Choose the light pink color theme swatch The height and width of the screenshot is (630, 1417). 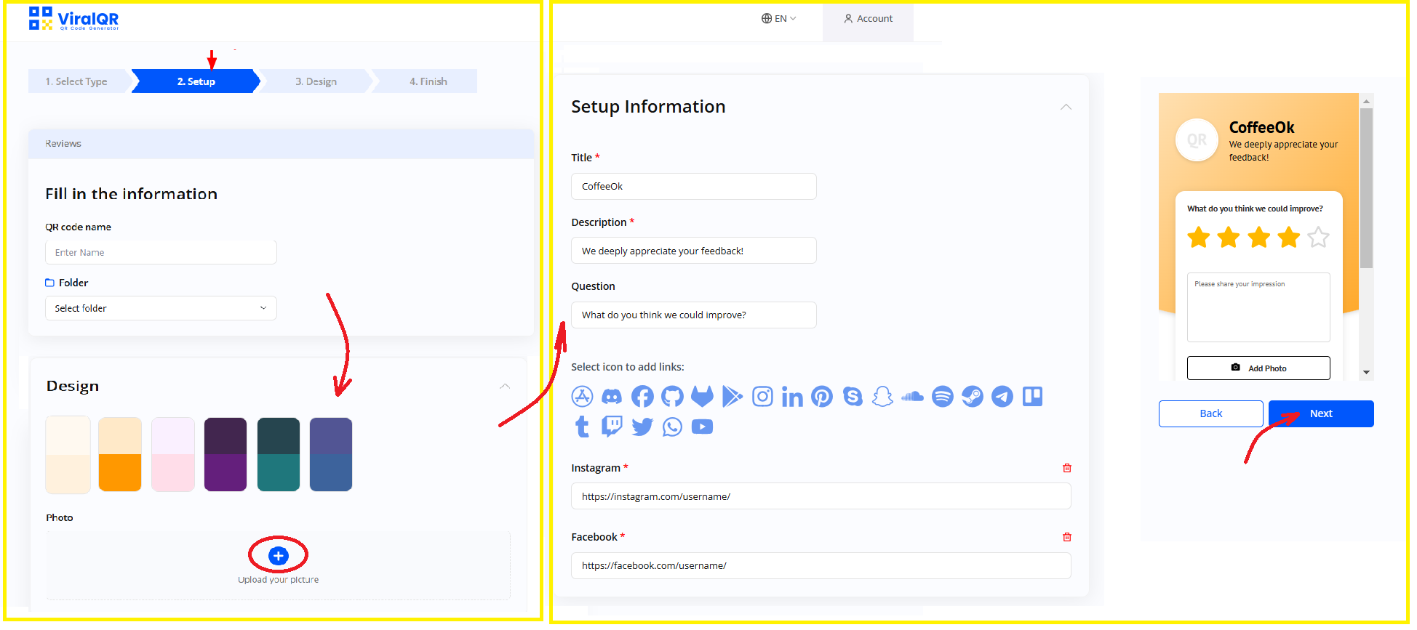coord(173,455)
